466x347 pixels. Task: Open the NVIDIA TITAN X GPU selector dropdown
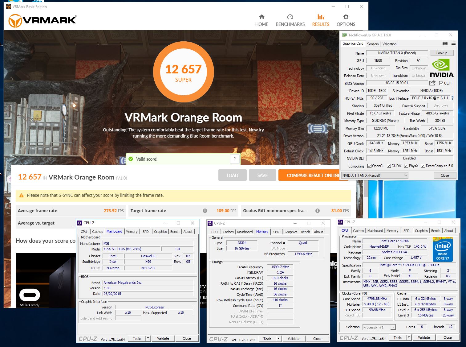[375, 176]
